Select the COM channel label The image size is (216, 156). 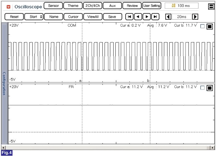click(x=72, y=26)
